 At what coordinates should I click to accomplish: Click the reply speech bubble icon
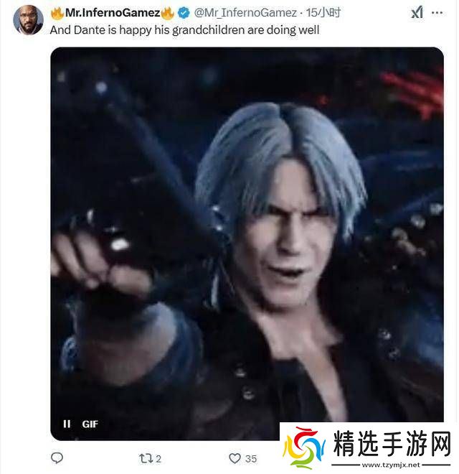click(57, 458)
